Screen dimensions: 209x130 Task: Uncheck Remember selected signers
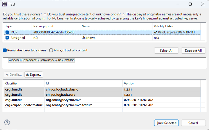(x=5, y=50)
